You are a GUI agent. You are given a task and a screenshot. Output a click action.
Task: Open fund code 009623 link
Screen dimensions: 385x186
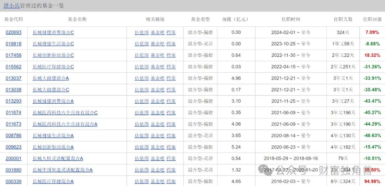(14, 147)
